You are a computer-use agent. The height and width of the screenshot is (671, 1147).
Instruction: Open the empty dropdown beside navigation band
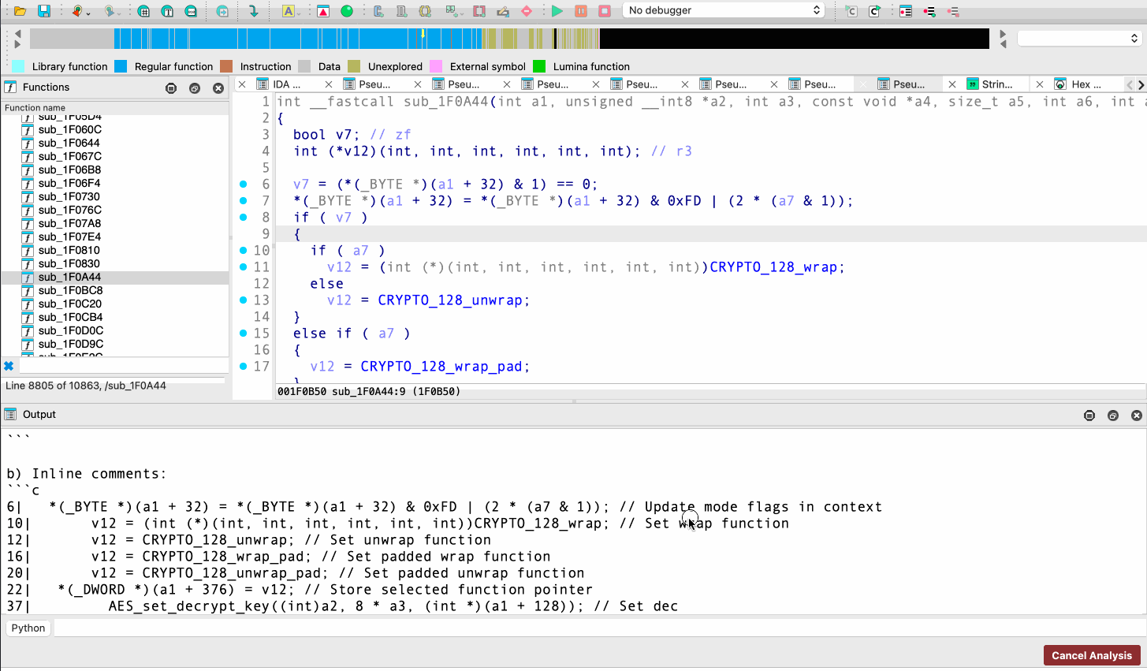[x=1079, y=38]
